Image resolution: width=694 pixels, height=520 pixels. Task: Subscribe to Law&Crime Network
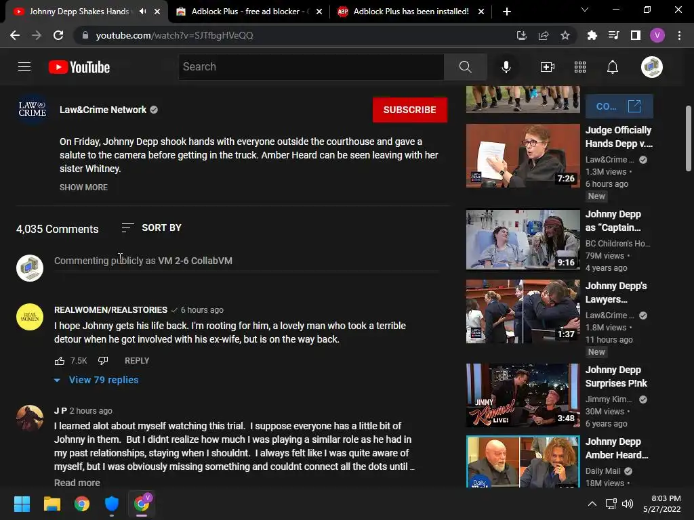click(x=410, y=110)
